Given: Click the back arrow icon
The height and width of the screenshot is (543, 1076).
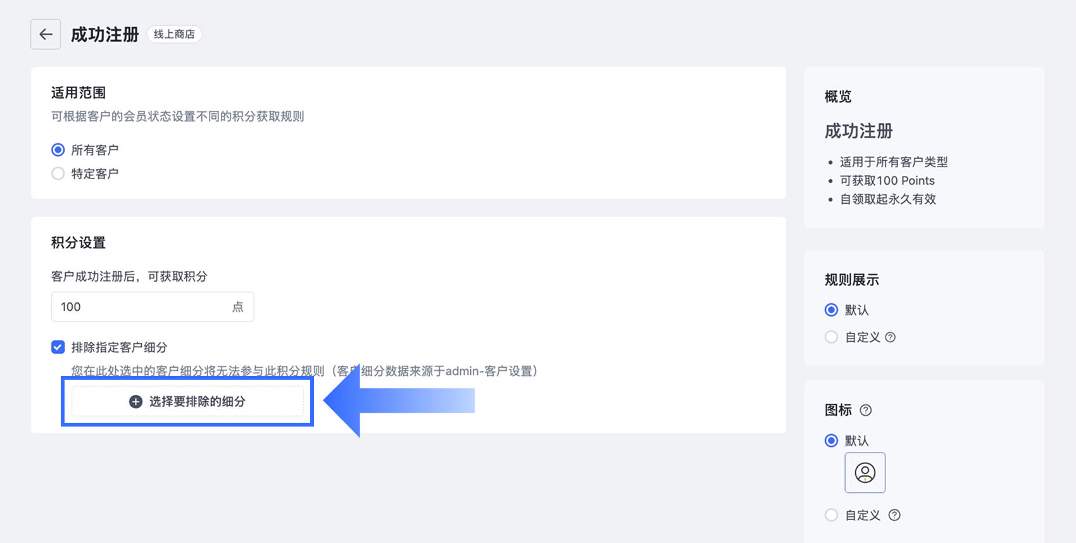Looking at the screenshot, I should click(46, 34).
